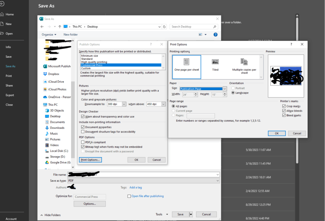Open iCloud Drive in the navigation pane

[56, 81]
